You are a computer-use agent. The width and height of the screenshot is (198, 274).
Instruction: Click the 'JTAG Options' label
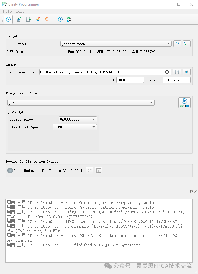tap(20, 112)
